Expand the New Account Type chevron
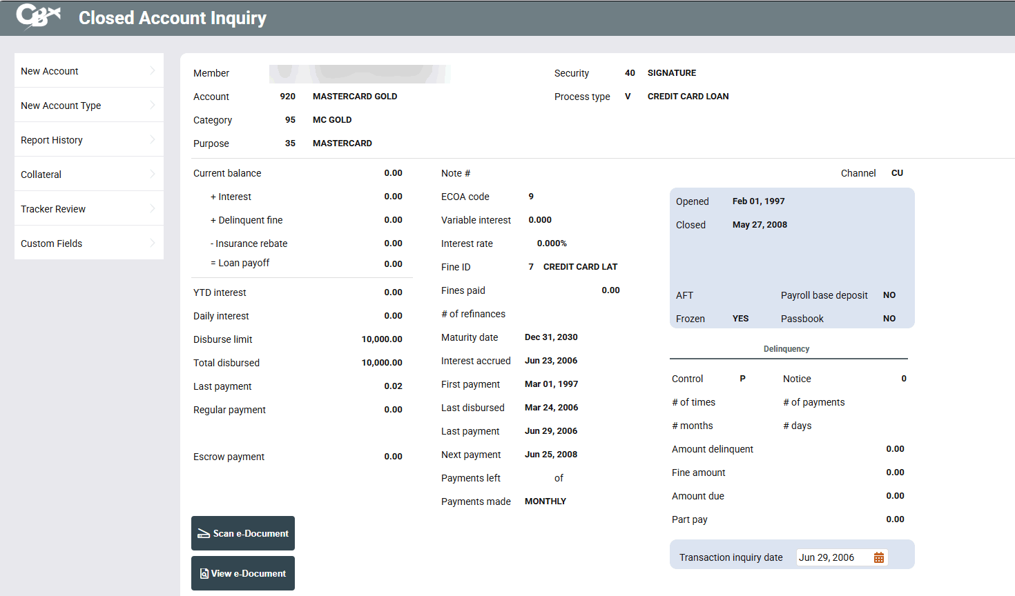Viewport: 1015px width, 596px height. coord(152,105)
